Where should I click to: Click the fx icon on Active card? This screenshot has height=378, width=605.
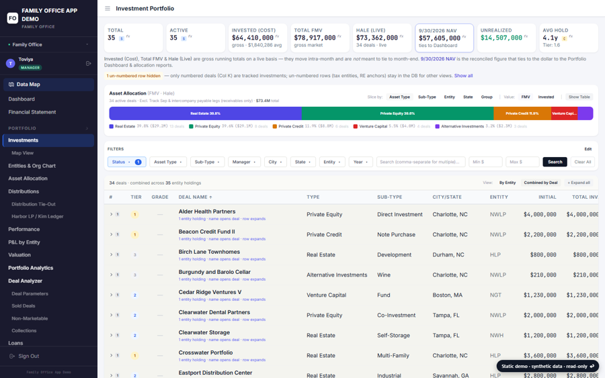coord(190,37)
